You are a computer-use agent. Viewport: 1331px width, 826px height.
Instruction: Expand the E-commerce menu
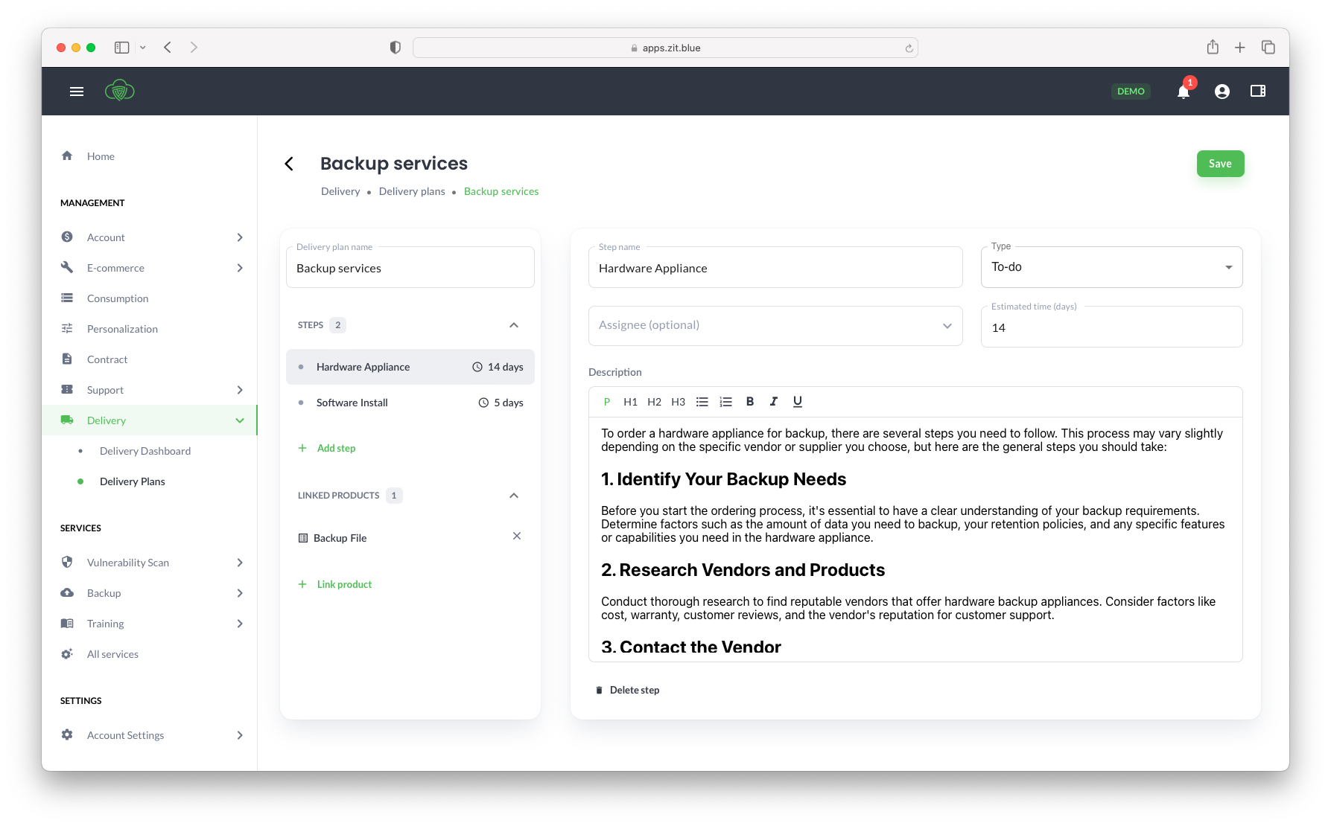click(240, 268)
